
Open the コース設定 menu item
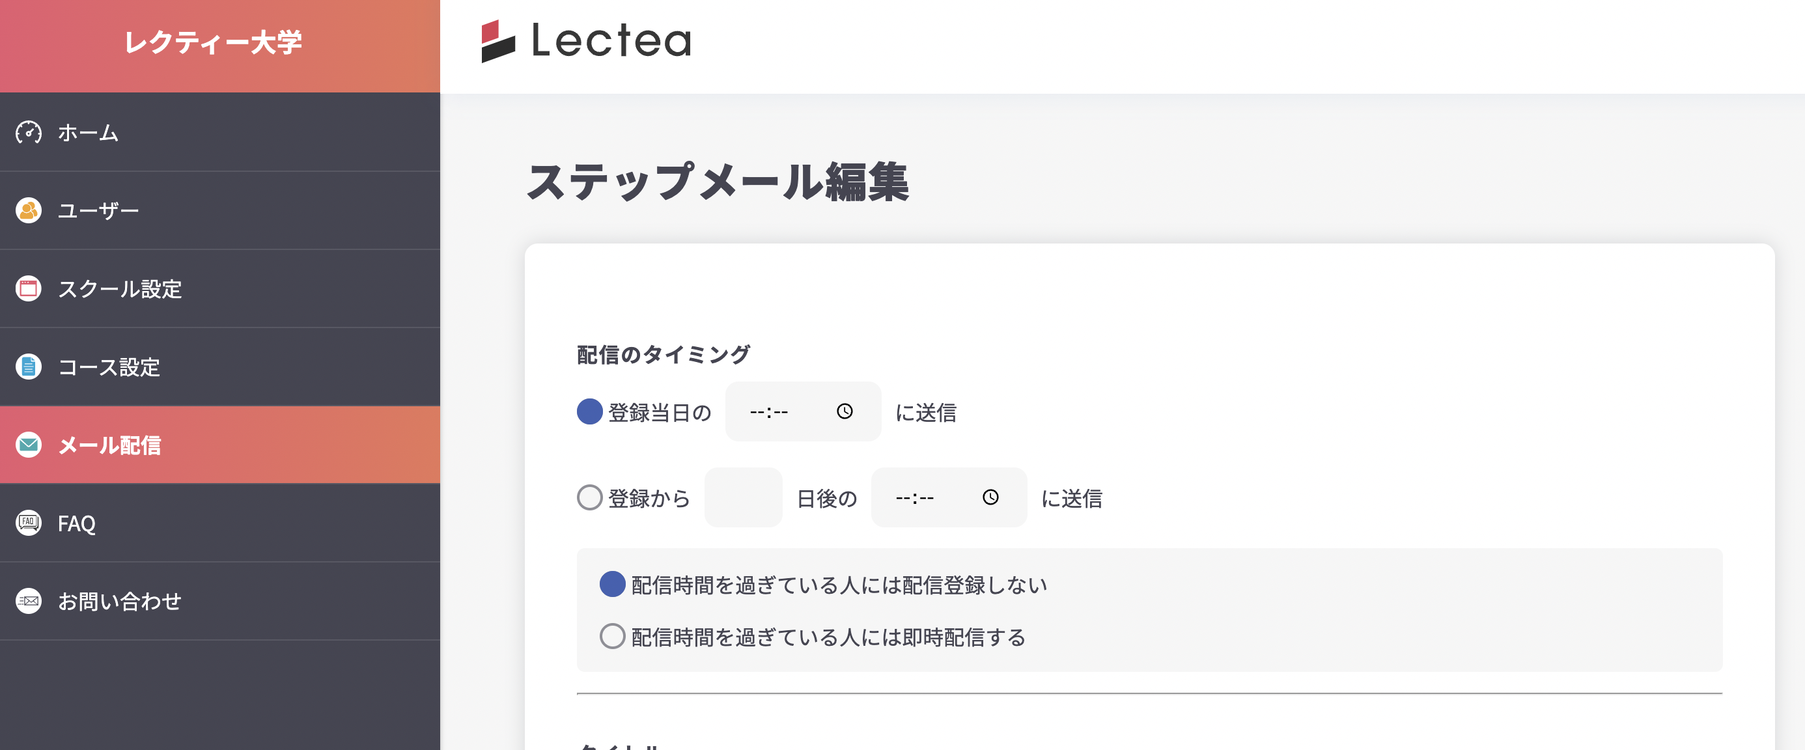pos(109,367)
